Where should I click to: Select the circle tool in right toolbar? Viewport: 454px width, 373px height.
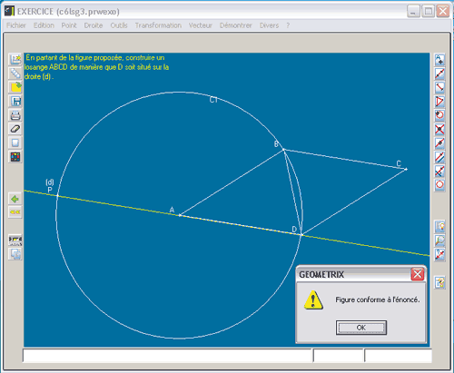click(x=439, y=184)
